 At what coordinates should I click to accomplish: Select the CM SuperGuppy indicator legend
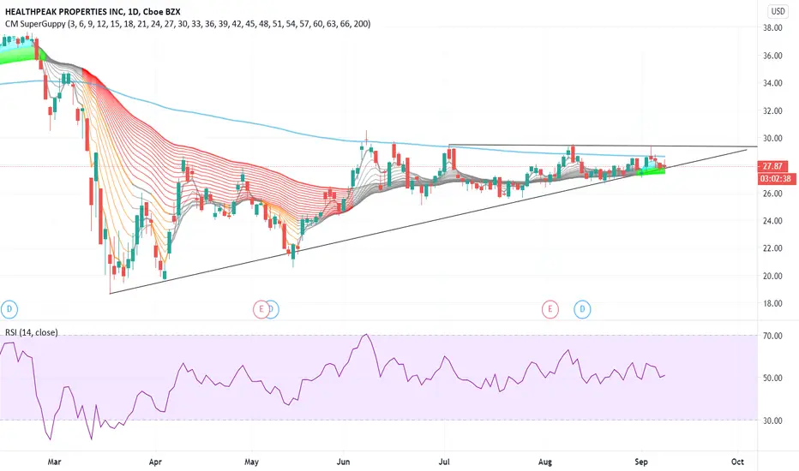[188, 23]
